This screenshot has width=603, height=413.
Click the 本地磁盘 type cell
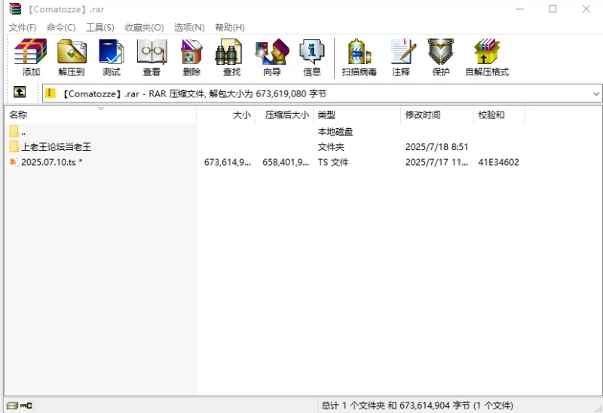[x=335, y=132]
